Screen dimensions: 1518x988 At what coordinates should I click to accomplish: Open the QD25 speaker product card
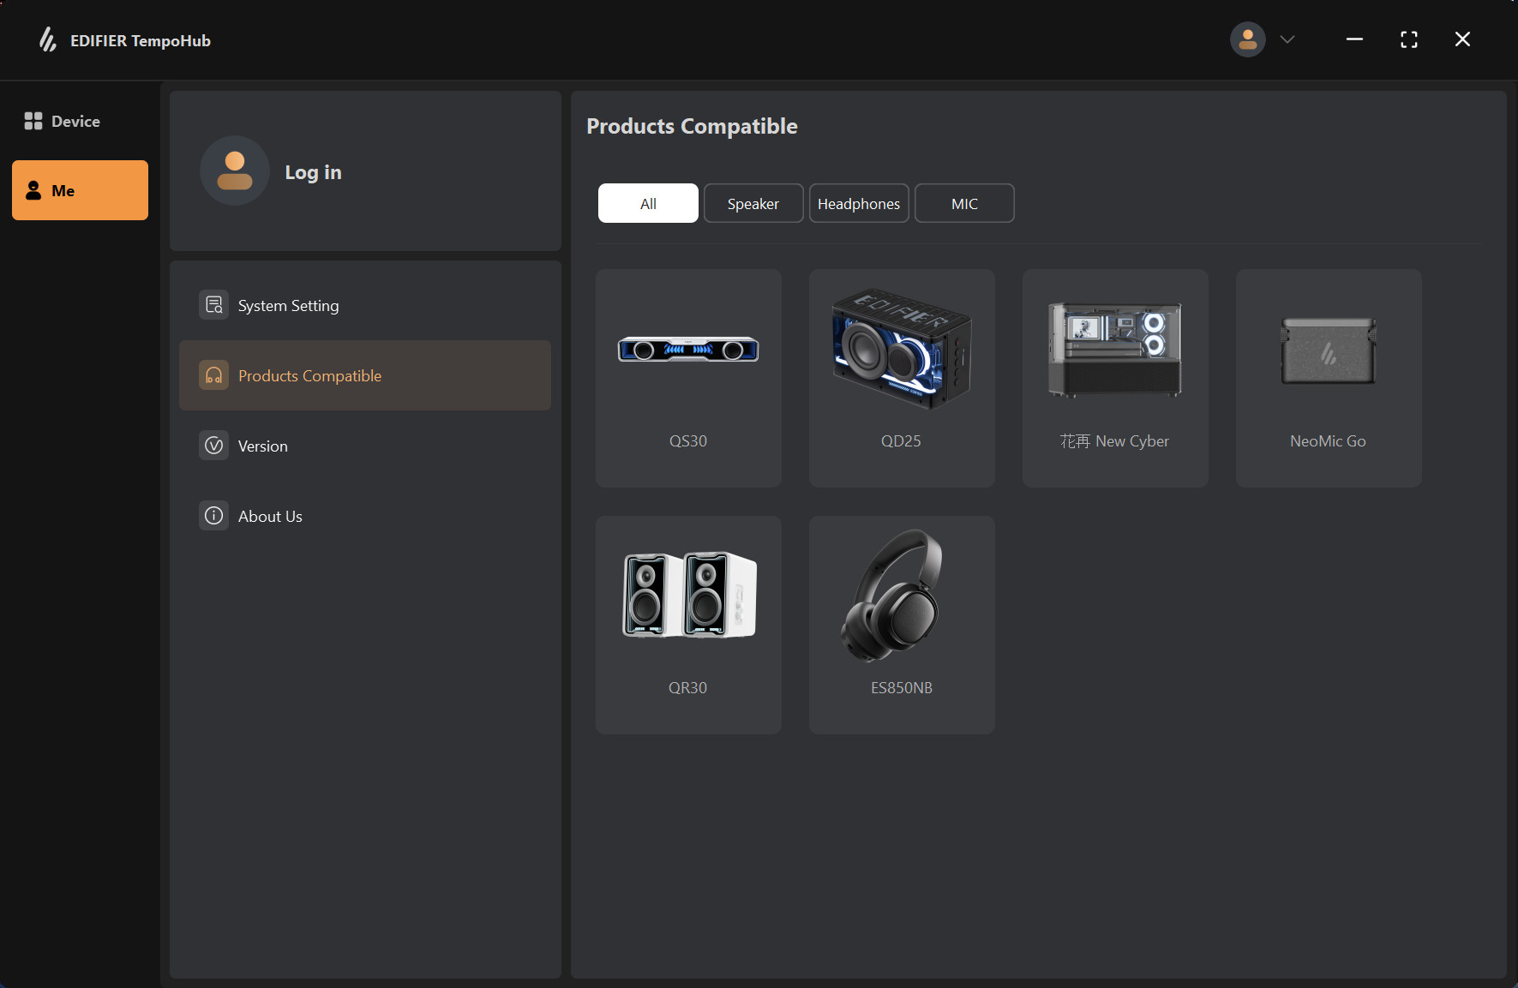[902, 378]
